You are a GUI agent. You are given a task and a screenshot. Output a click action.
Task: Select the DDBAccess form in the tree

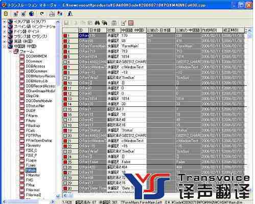pyautogui.click(x=35, y=66)
